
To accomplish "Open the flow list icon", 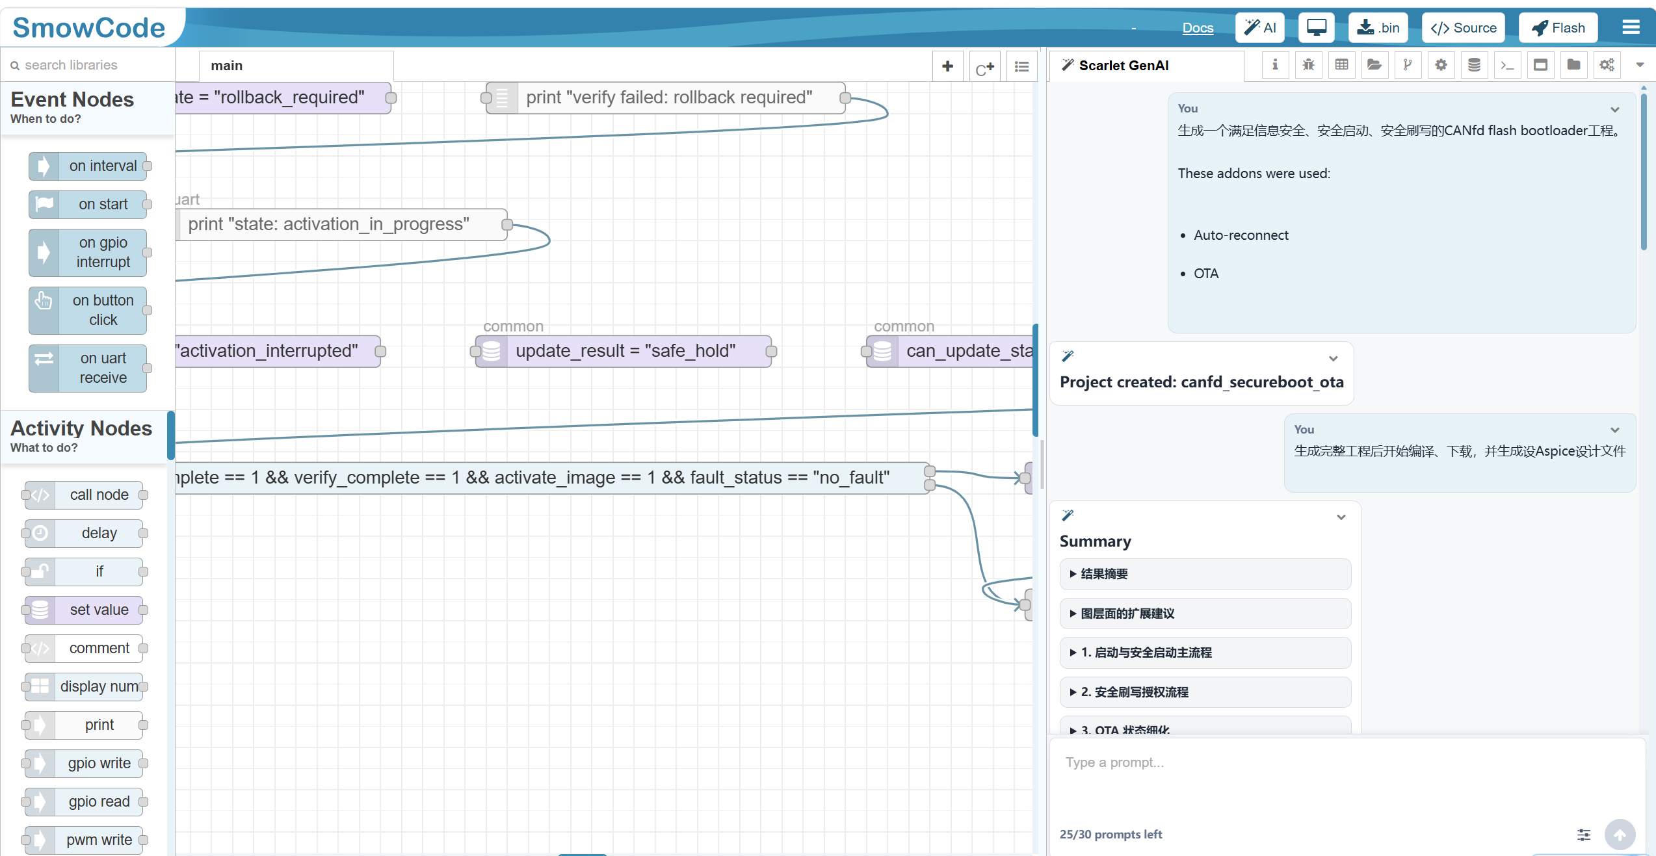I will pyautogui.click(x=1021, y=66).
